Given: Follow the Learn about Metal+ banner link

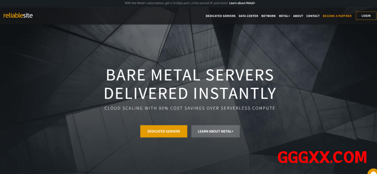Looking at the screenshot, I should click(242, 3).
